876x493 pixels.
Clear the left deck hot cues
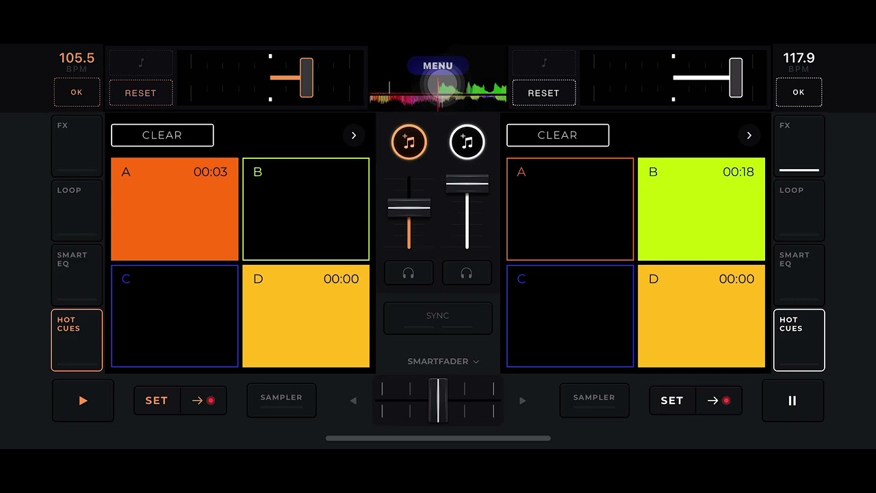(162, 136)
